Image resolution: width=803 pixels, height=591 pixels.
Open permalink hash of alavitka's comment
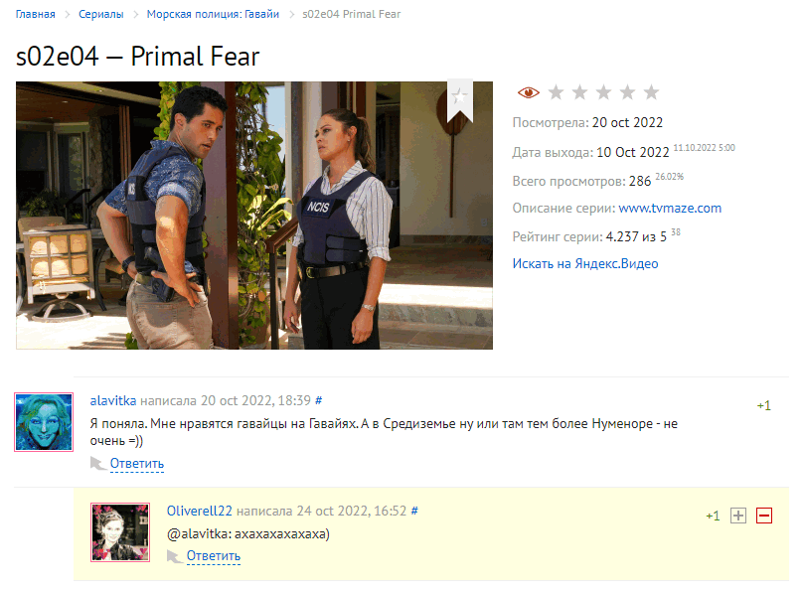(x=319, y=400)
